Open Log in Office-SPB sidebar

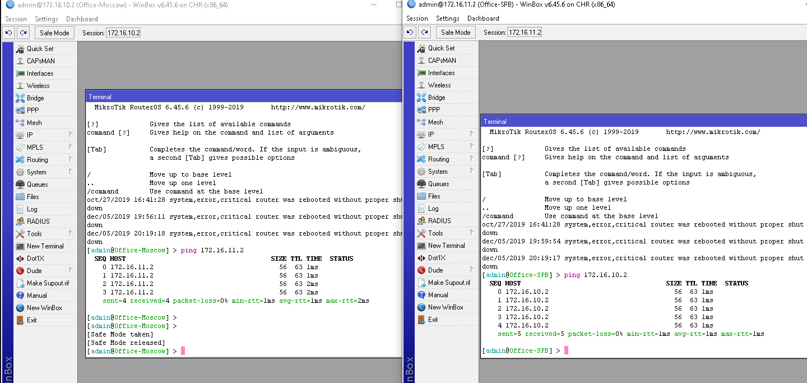[x=447, y=209]
